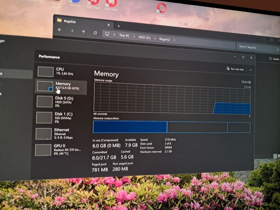Click Run new task button
This screenshot has width=280, height=210.
tap(235, 69)
